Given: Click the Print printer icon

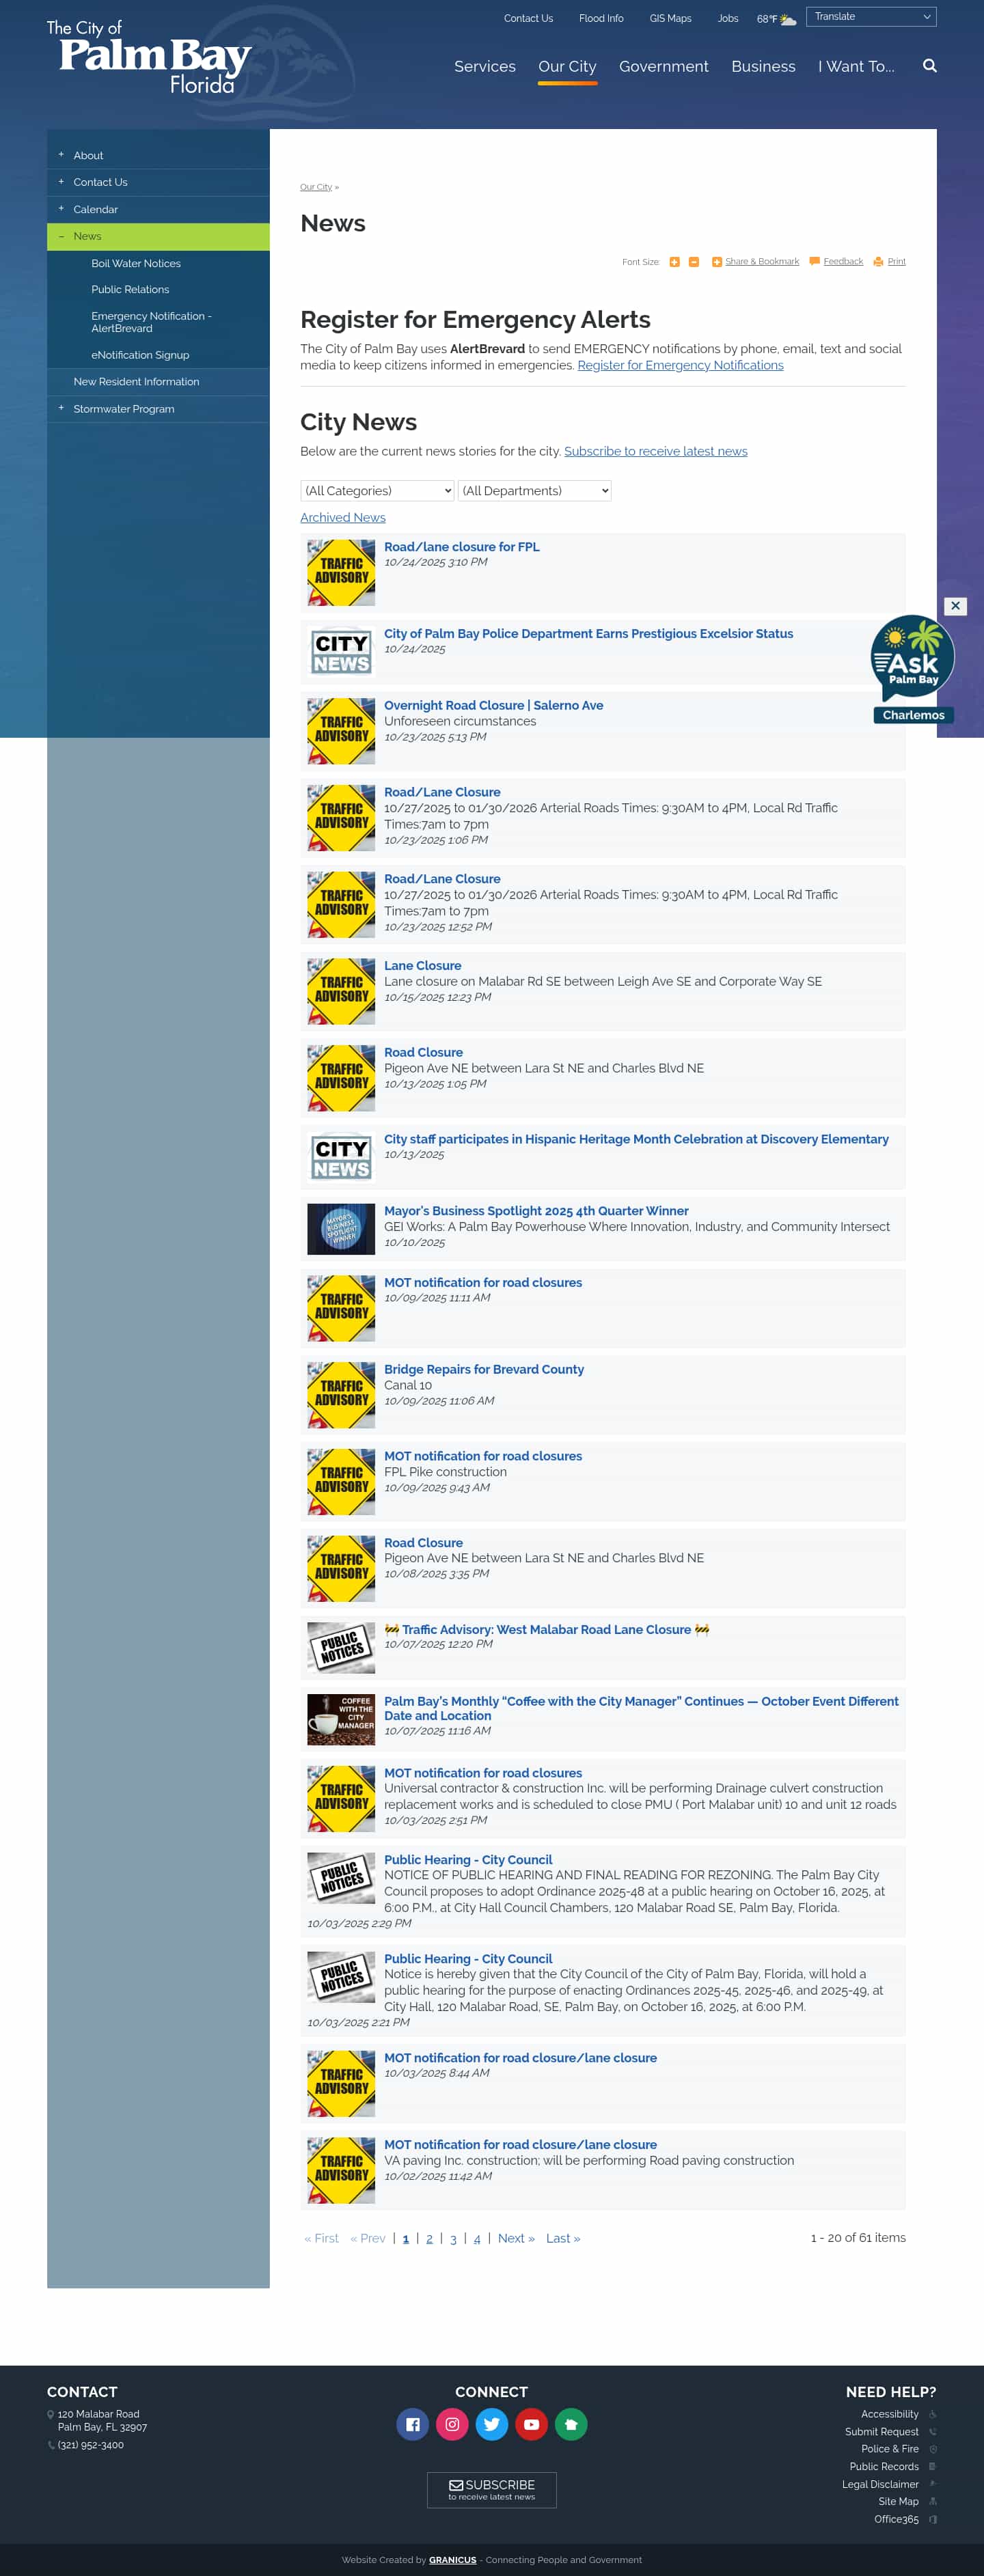Looking at the screenshot, I should 878,262.
